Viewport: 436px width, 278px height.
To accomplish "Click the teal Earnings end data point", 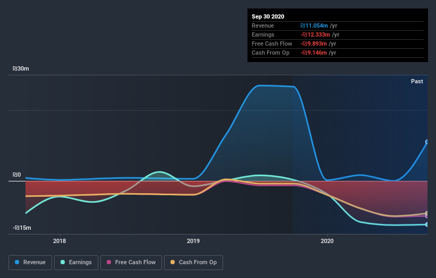I will pos(427,224).
